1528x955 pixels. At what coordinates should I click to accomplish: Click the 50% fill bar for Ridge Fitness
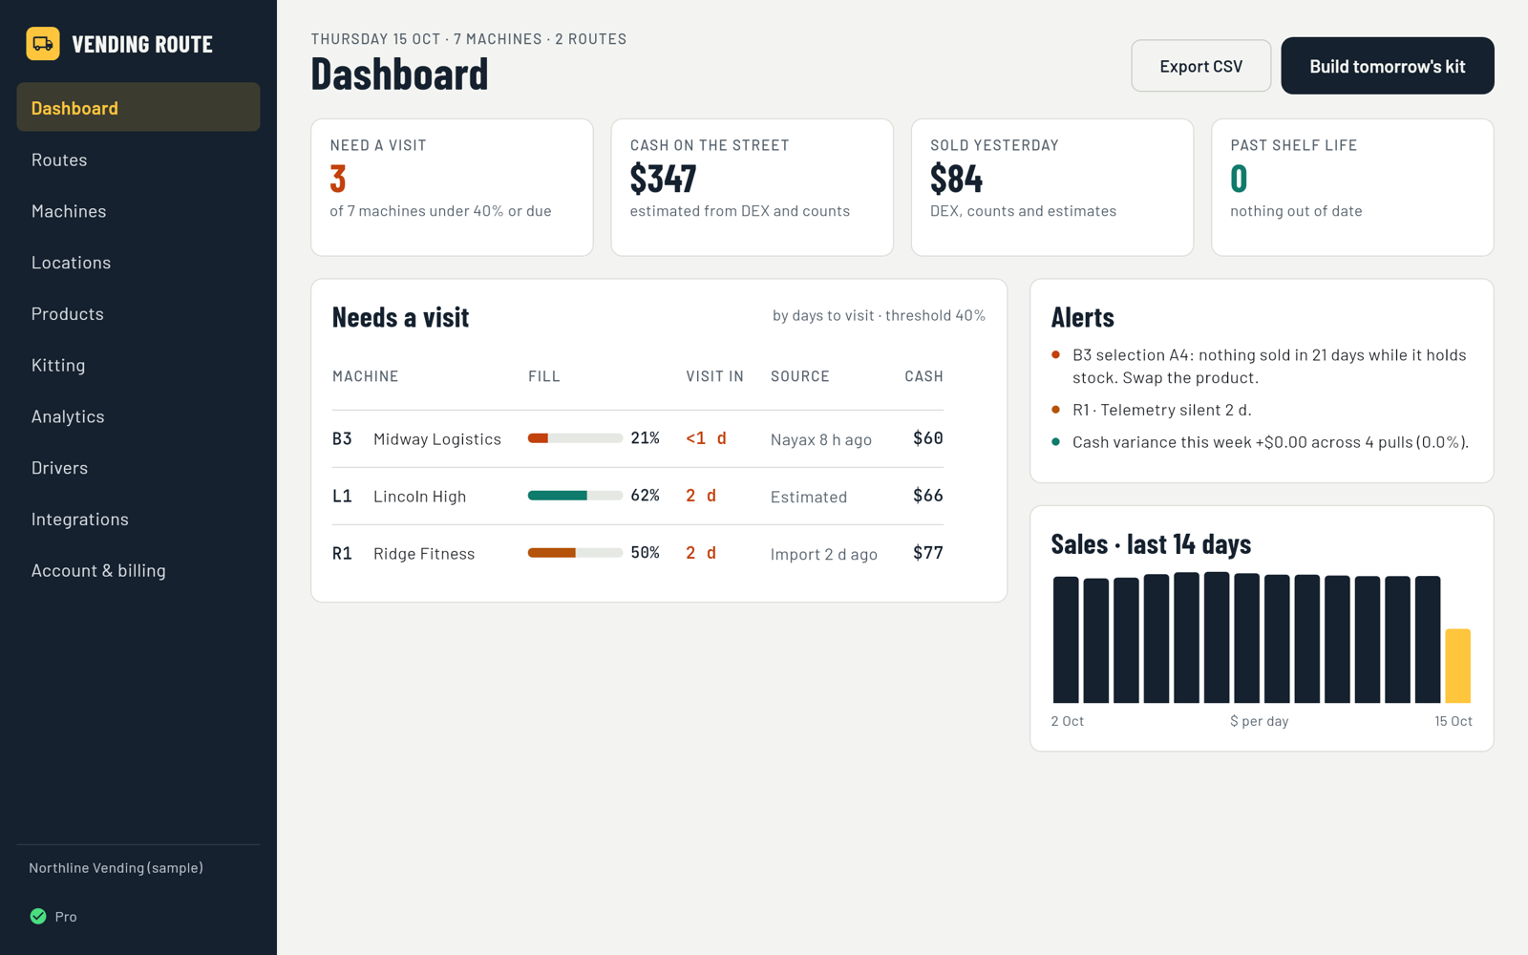pyautogui.click(x=575, y=553)
